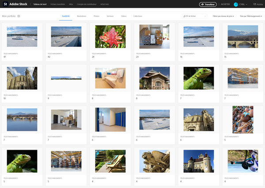Click the Adobe Stock logo

pyautogui.click(x=17, y=4)
